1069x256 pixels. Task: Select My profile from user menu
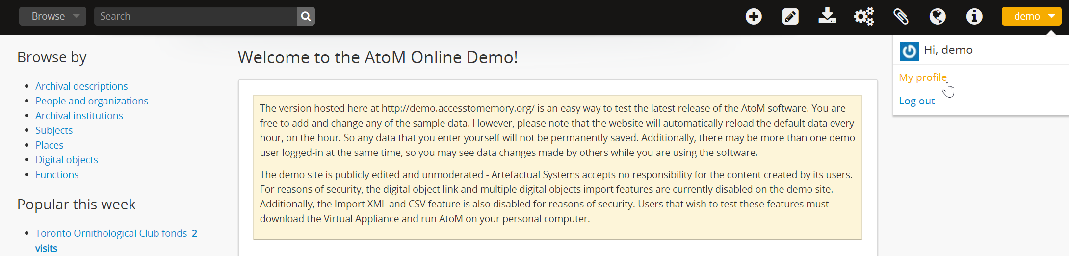click(922, 77)
